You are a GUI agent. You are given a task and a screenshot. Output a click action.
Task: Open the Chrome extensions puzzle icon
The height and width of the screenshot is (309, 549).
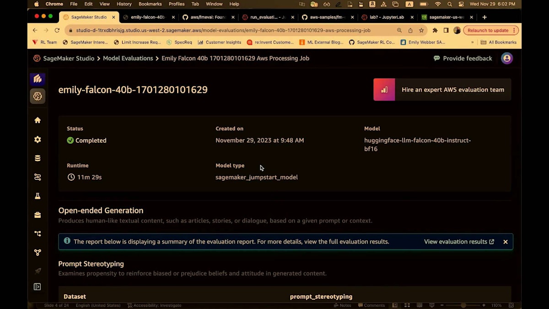pos(435,30)
